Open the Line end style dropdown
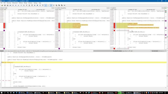Screen dimensions: 168x94 coord(162,51)
